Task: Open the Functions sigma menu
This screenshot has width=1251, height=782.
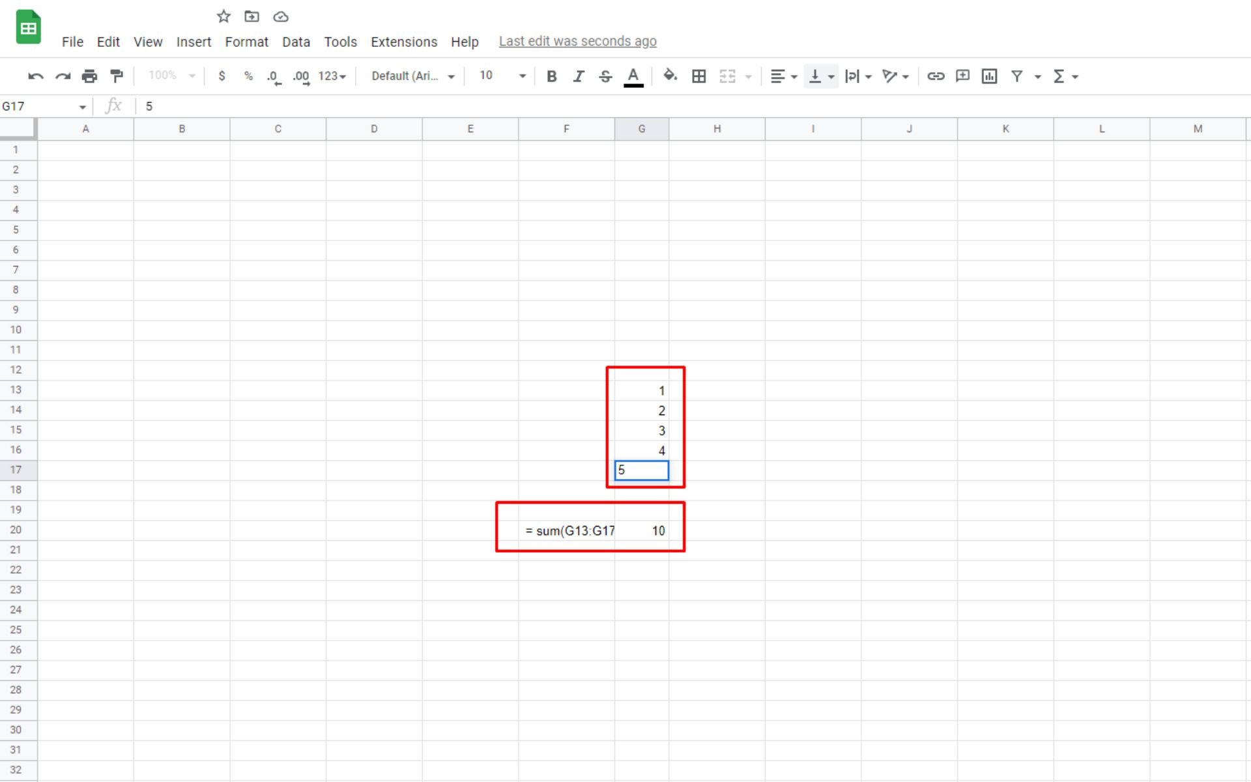Action: (1066, 76)
